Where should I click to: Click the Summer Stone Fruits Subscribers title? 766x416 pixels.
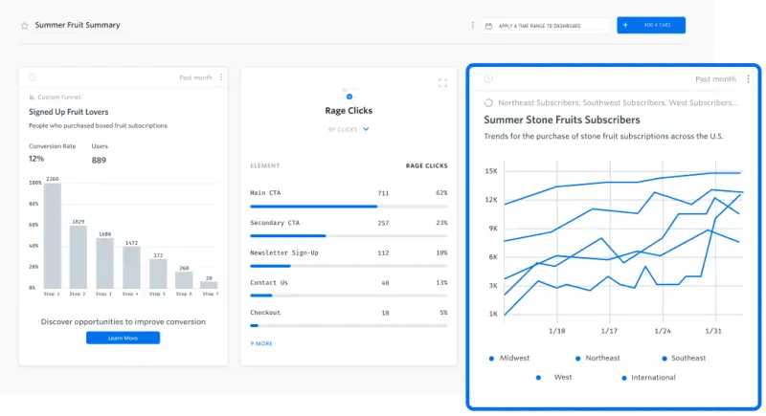[x=562, y=120]
